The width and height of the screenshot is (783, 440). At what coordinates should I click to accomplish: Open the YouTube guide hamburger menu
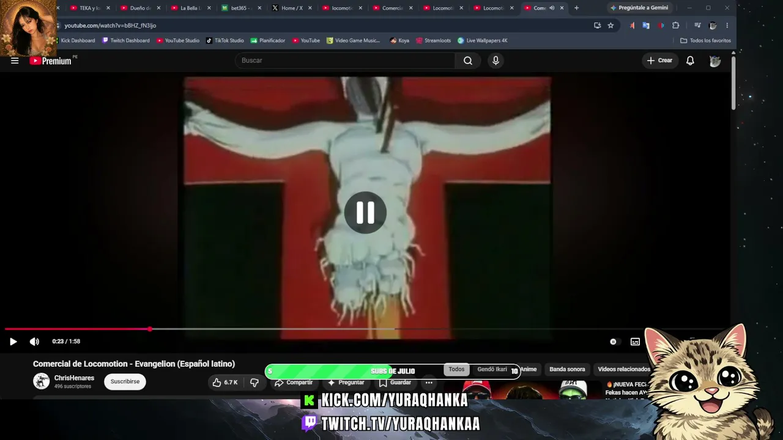click(x=15, y=61)
